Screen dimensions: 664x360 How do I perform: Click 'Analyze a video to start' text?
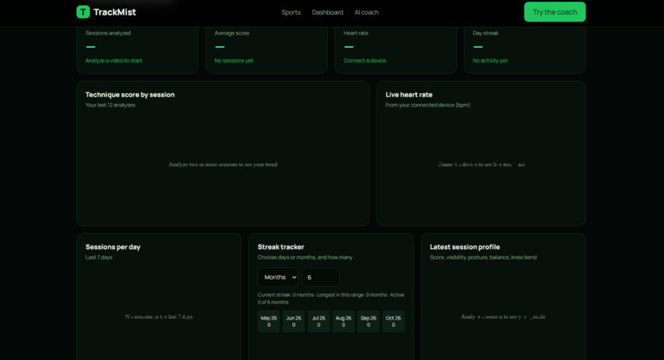pyautogui.click(x=114, y=61)
